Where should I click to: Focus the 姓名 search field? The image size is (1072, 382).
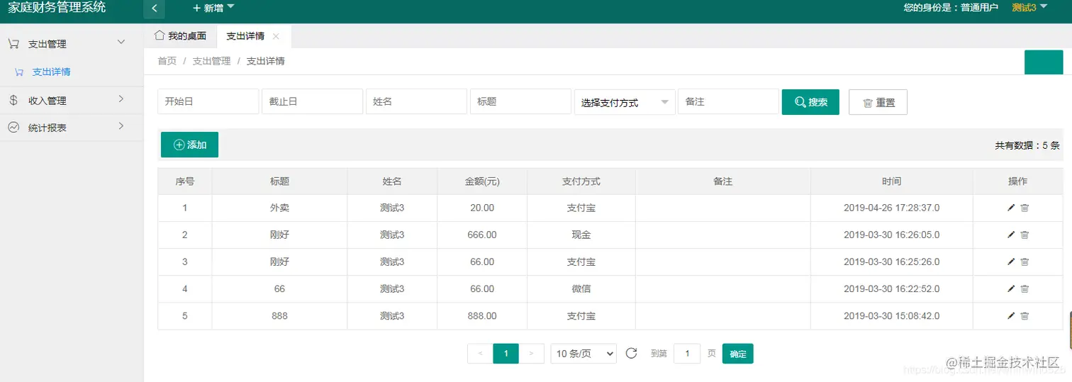click(416, 101)
